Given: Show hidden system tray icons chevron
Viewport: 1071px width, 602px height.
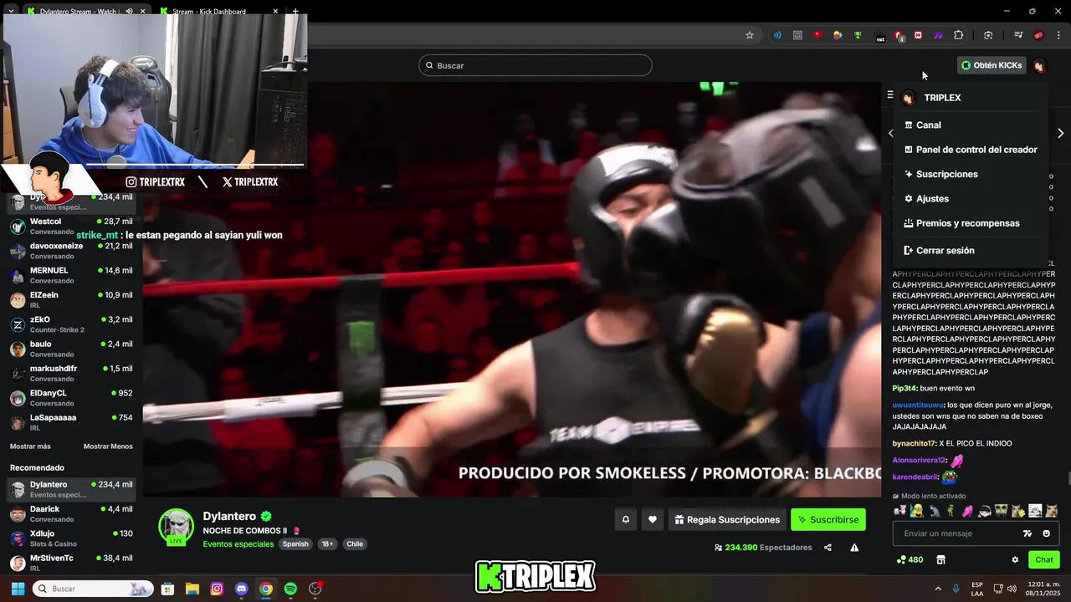Looking at the screenshot, I should click(938, 589).
